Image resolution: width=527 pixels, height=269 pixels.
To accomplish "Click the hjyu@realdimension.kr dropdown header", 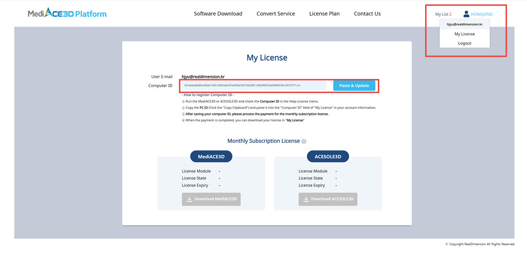I will point(465,24).
